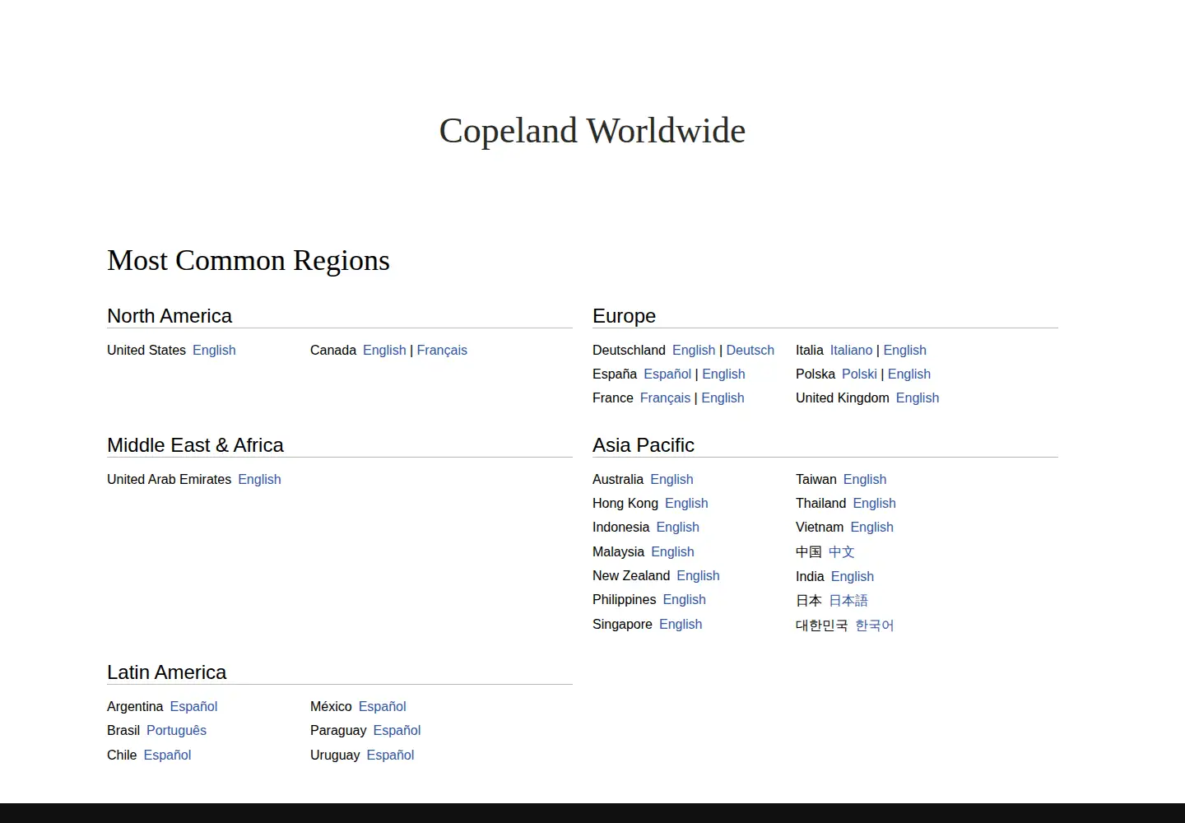Open Vietnam English link
Screen dimensions: 1185x823
click(x=871, y=527)
